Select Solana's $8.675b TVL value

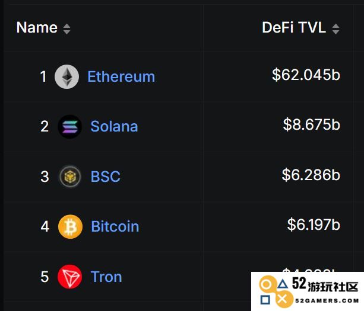point(312,124)
